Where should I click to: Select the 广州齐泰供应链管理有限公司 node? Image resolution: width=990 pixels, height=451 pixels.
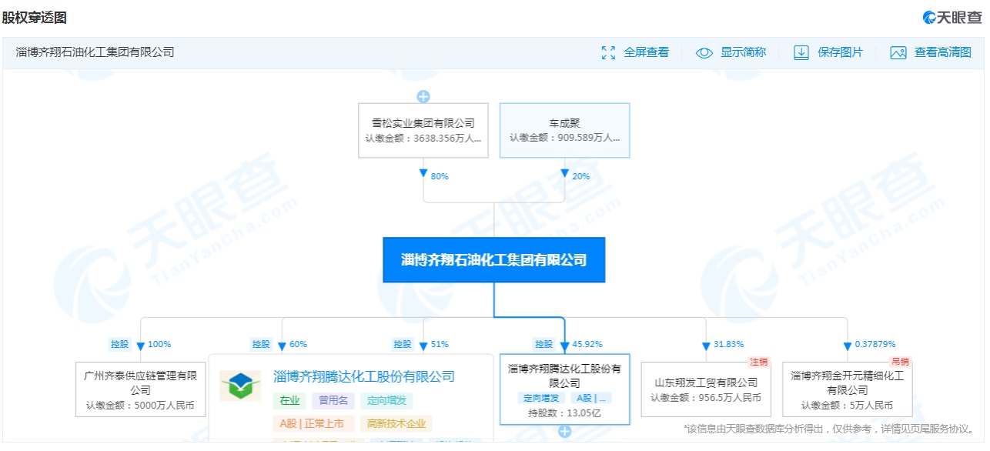[x=141, y=389]
